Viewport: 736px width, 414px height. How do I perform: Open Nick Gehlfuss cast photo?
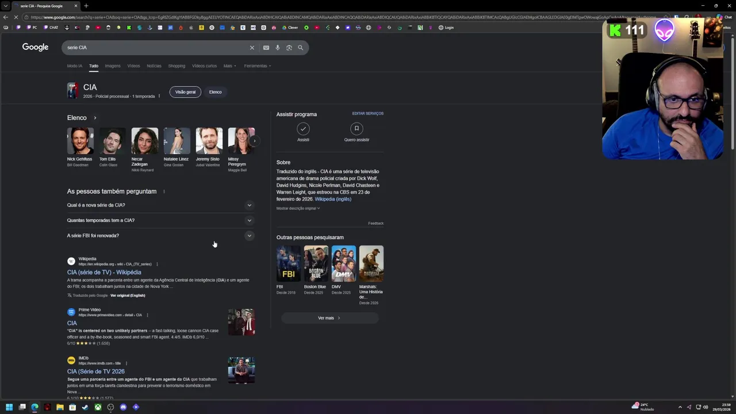(80, 141)
